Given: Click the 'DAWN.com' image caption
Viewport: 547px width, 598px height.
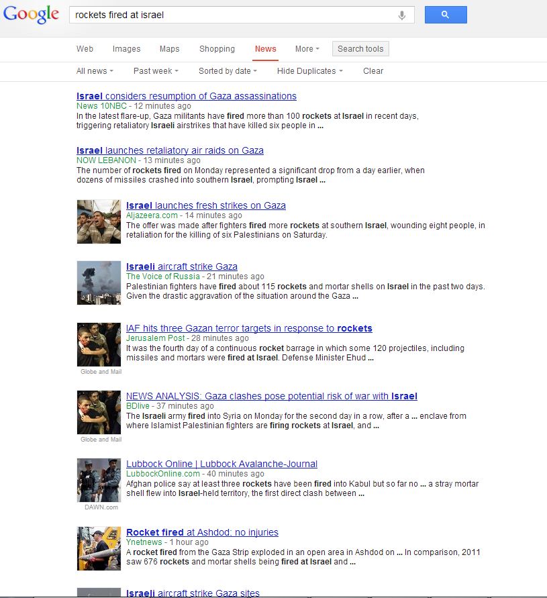Looking at the screenshot, I should 101,507.
